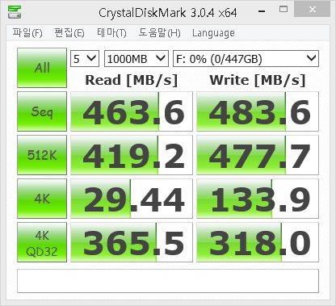The width and height of the screenshot is (336, 306).
Task: Start the 4K QD32 benchmark test
Action: pyautogui.click(x=42, y=242)
